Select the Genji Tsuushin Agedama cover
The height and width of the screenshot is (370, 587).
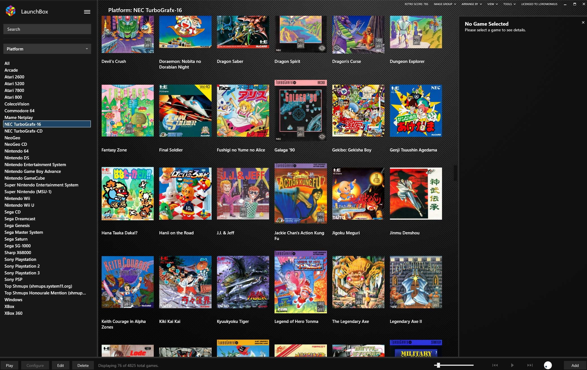coord(416,111)
